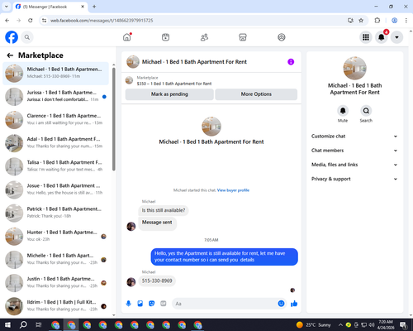Click the Search conversation icon
The image size is (413, 331).
(366, 111)
